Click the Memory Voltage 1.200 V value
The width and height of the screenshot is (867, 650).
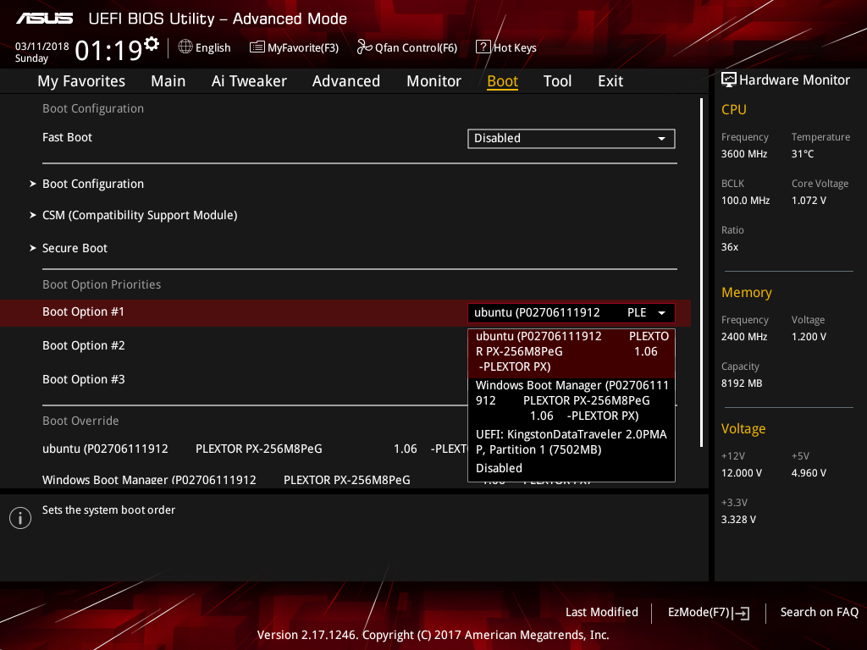(x=809, y=337)
